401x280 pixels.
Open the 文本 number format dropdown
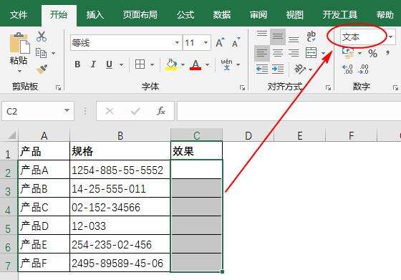(390, 37)
